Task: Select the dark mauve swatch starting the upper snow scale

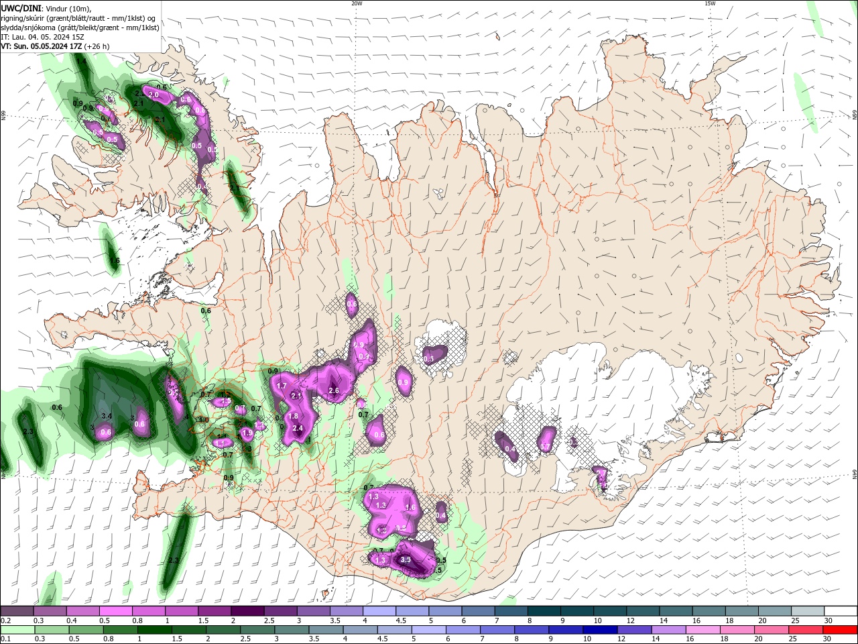Action: pyautogui.click(x=16, y=611)
